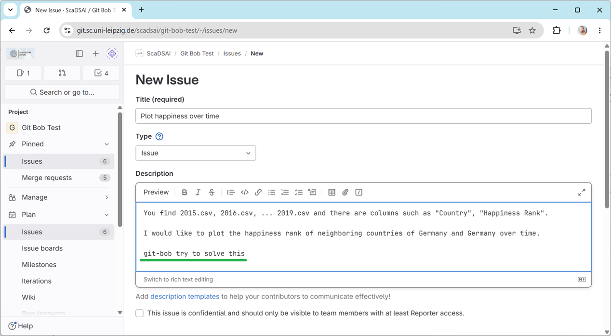Image resolution: width=611 pixels, height=336 pixels.
Task: Switch to Preview tab in editor
Action: point(156,192)
